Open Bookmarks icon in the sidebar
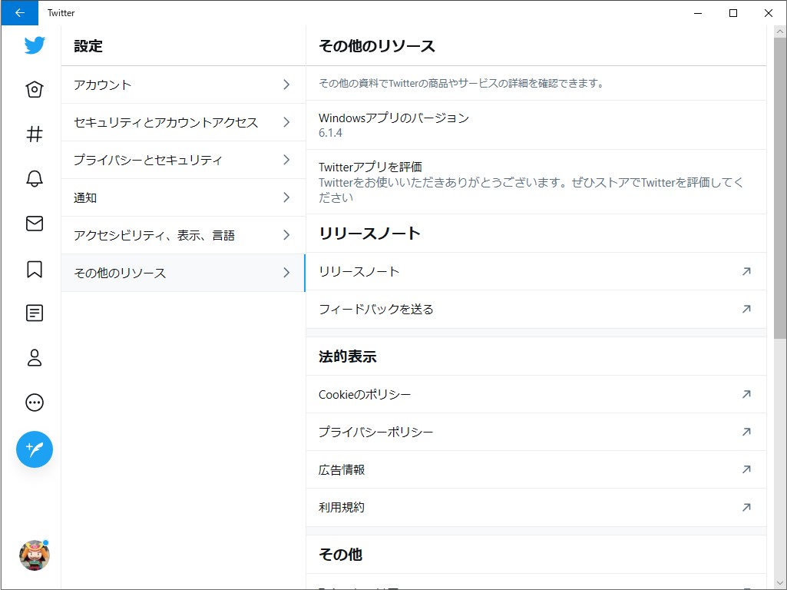787x590 pixels. tap(34, 267)
